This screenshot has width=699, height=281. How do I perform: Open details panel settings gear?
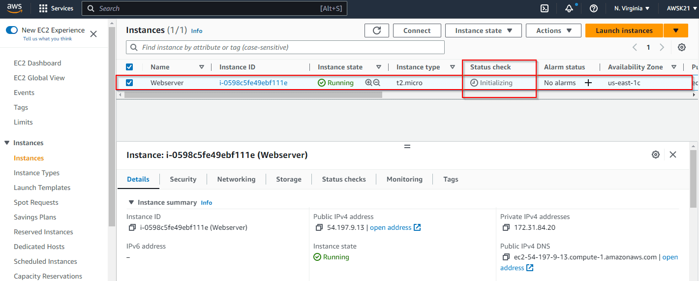tap(656, 155)
